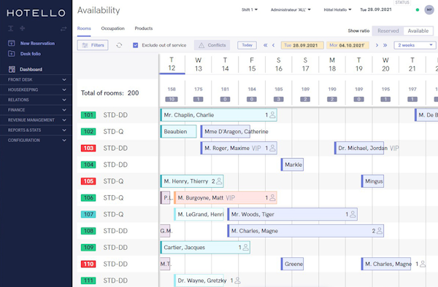
Task: Switch the ratio display to Reserved
Action: click(x=388, y=31)
